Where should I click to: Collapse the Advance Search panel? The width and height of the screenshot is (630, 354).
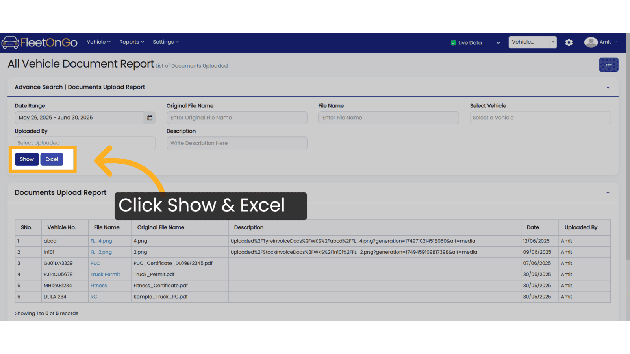tap(608, 87)
